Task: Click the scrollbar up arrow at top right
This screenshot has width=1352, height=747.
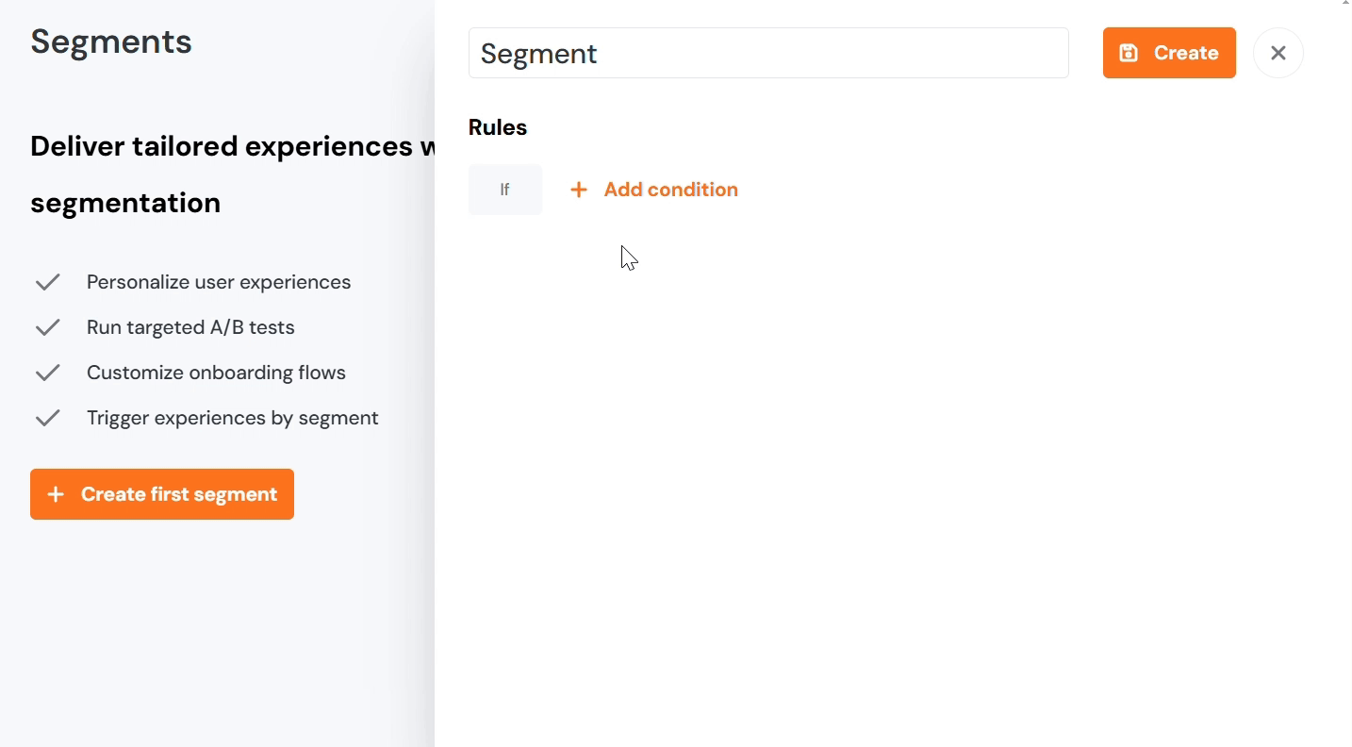Action: click(1345, 3)
